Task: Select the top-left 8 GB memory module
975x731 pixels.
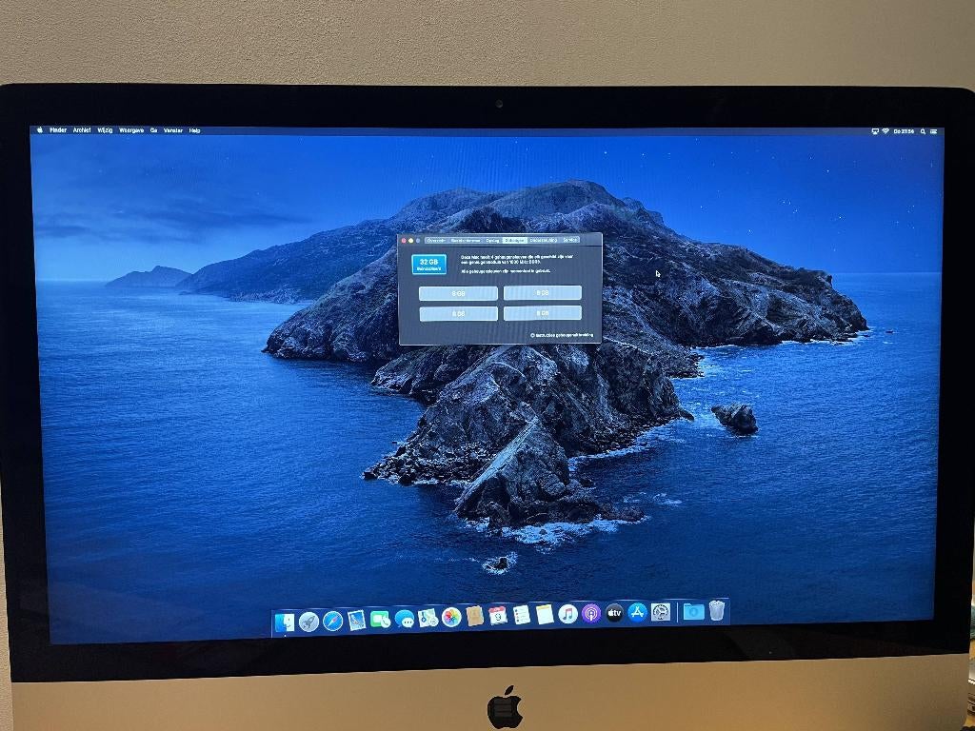Action: coord(458,293)
